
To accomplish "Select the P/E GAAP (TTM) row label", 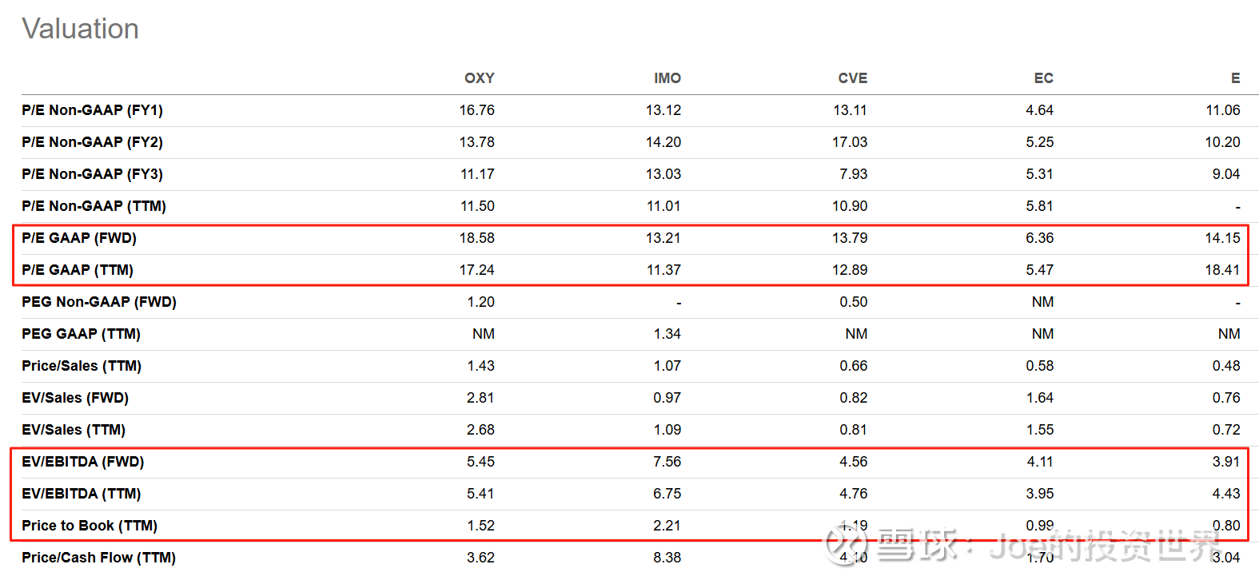I will pyautogui.click(x=78, y=270).
